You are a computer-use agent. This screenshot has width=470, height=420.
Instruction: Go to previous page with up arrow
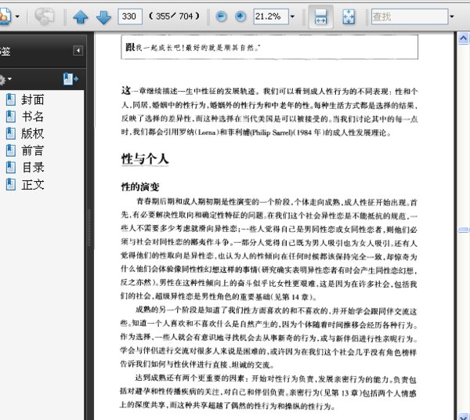point(81,16)
